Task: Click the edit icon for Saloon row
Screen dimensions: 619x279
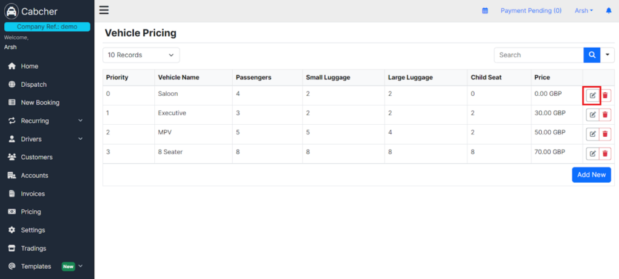Action: click(592, 95)
